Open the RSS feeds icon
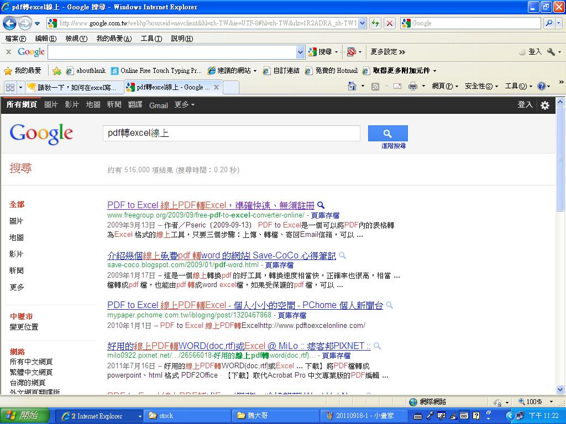 pyautogui.click(x=375, y=87)
